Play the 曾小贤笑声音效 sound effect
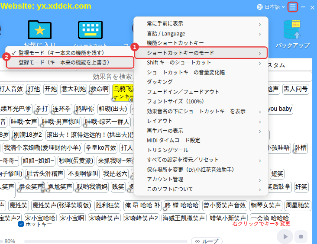 (224, 205)
